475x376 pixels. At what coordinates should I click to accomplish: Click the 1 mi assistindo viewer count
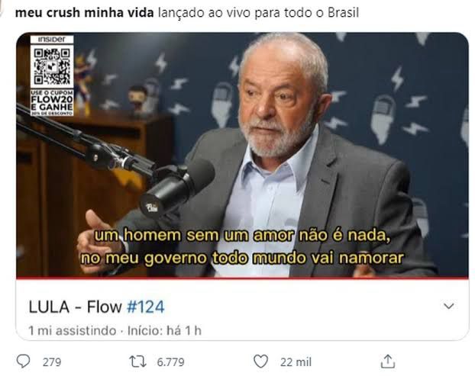tap(73, 330)
